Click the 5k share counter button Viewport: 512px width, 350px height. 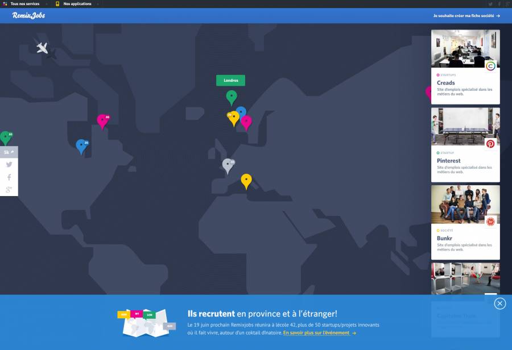[x=9, y=152]
